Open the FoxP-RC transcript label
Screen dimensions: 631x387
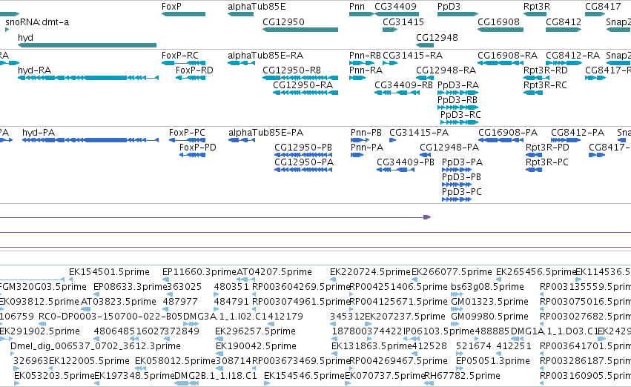coord(180,55)
